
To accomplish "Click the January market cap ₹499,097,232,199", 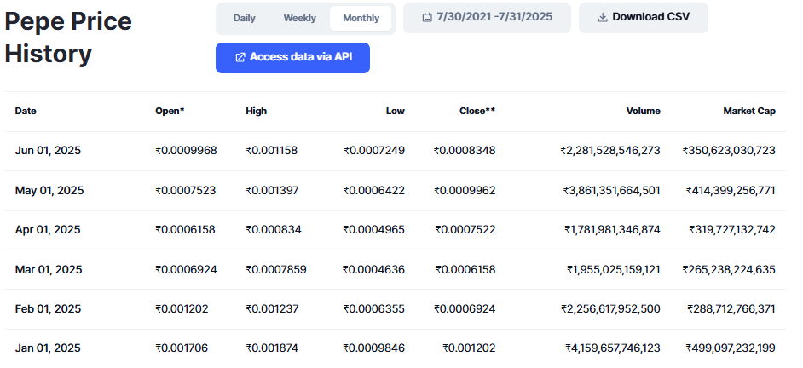I will click(x=731, y=348).
